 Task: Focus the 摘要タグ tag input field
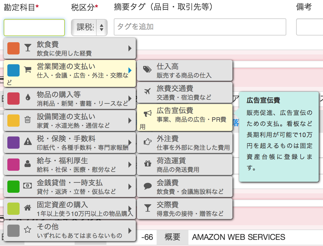coord(200,27)
